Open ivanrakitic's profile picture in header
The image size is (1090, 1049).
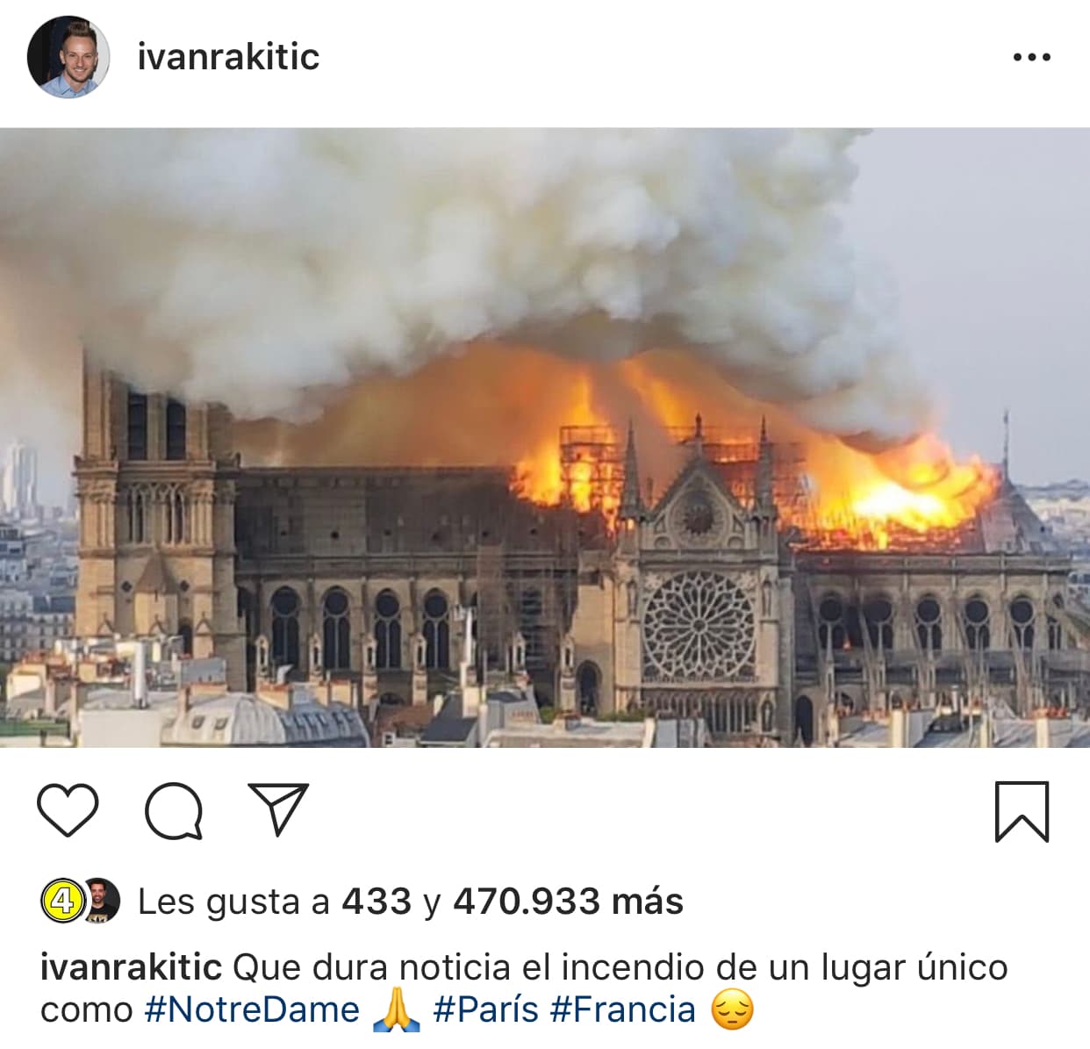coord(68,57)
